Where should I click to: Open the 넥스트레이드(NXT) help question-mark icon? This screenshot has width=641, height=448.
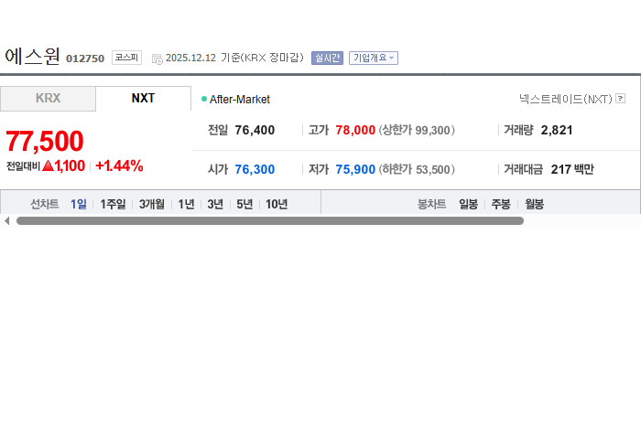620,99
